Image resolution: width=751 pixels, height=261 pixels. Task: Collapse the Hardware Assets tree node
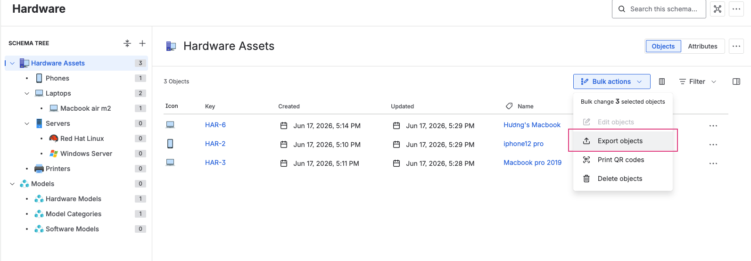[12, 63]
